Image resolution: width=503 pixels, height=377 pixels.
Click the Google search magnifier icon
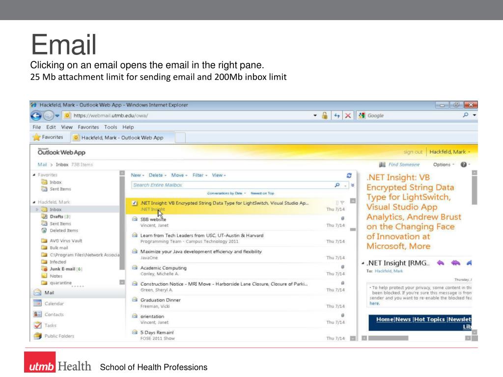[x=466, y=115]
